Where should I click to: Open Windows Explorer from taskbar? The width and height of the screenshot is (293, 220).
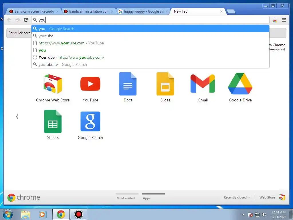point(25,214)
